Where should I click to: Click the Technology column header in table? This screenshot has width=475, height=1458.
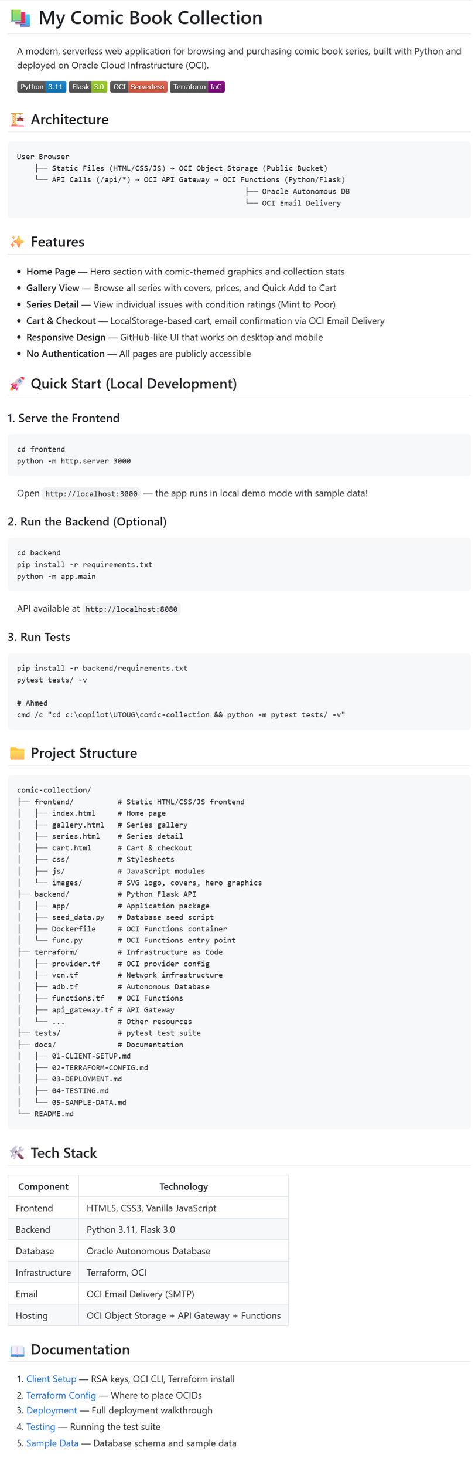click(x=183, y=1186)
